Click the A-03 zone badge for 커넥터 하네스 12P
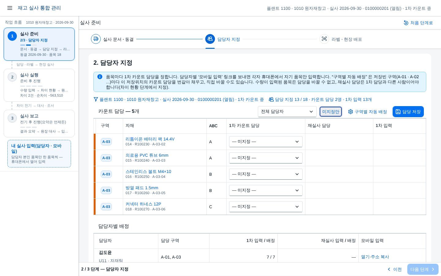Screen dimensions: 441x276 tap(106, 207)
